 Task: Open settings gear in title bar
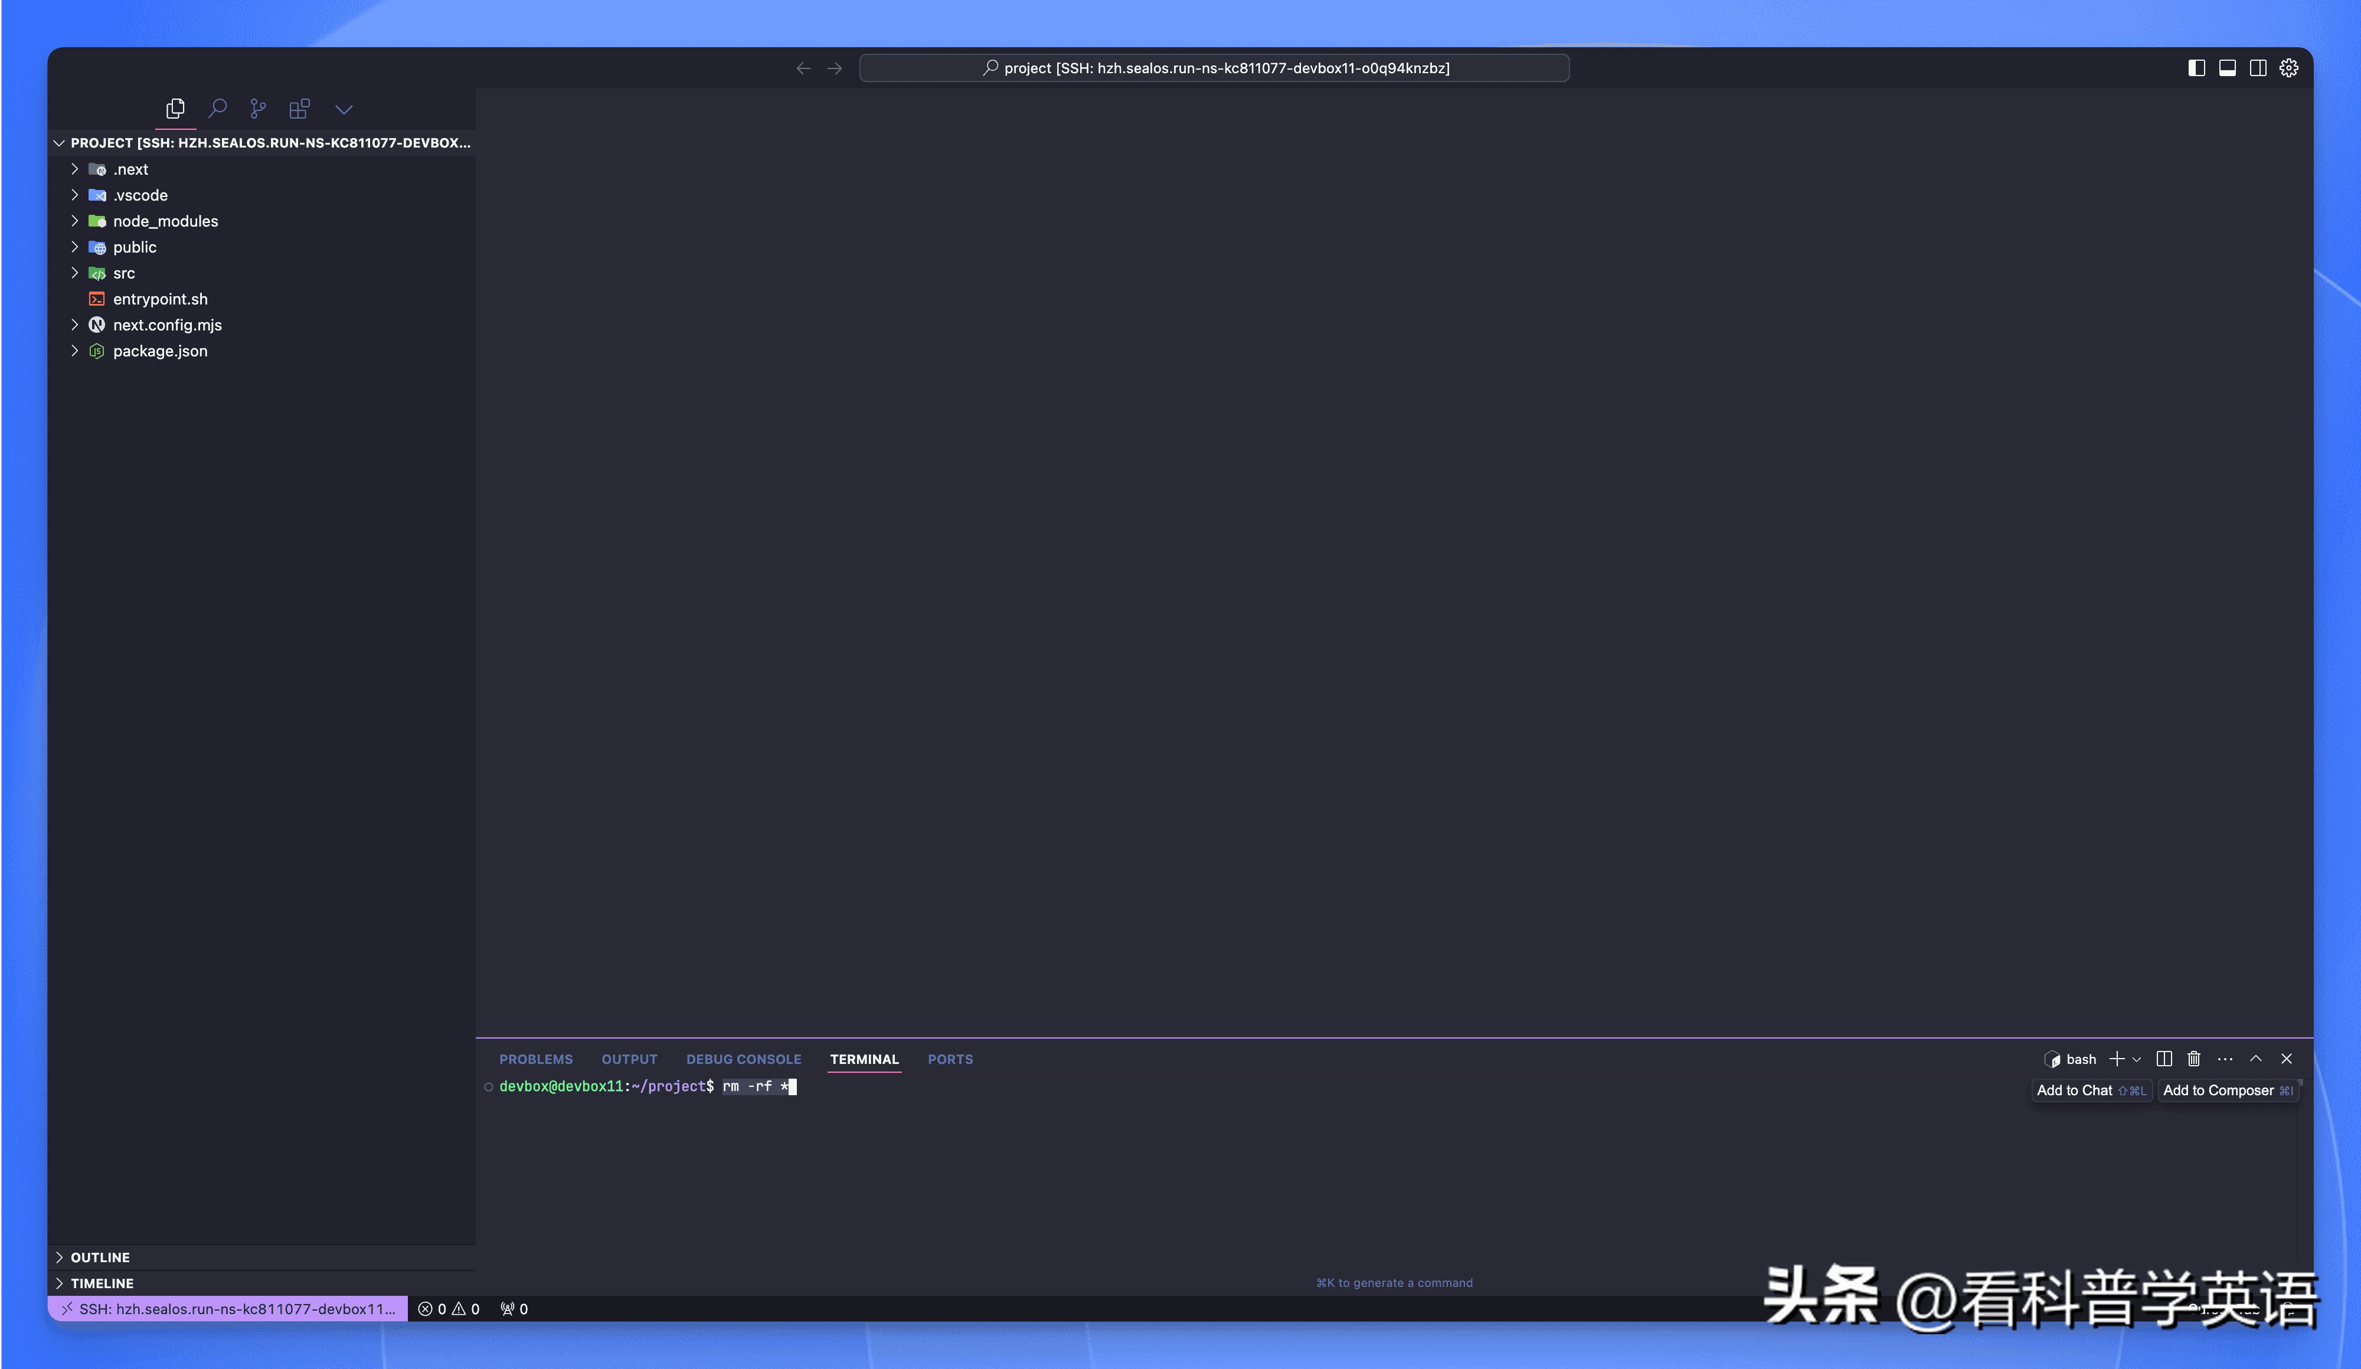click(2289, 68)
